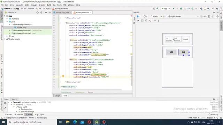Open the Terminal tool window
Viewport: 223px width, 125px height.
[19, 115]
